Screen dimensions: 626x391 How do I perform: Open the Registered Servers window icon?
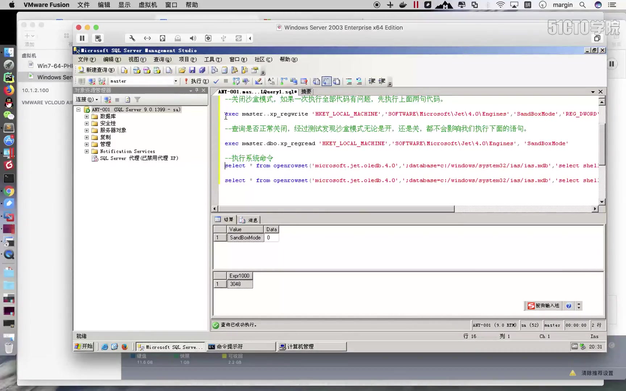tap(214, 70)
